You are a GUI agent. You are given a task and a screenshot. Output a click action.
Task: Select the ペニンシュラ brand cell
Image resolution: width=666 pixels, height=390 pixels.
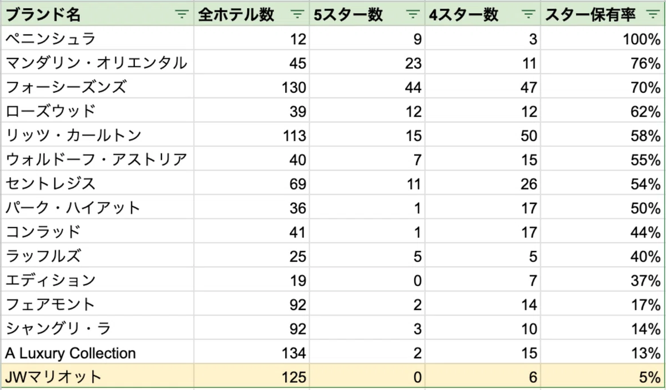[x=97, y=39]
